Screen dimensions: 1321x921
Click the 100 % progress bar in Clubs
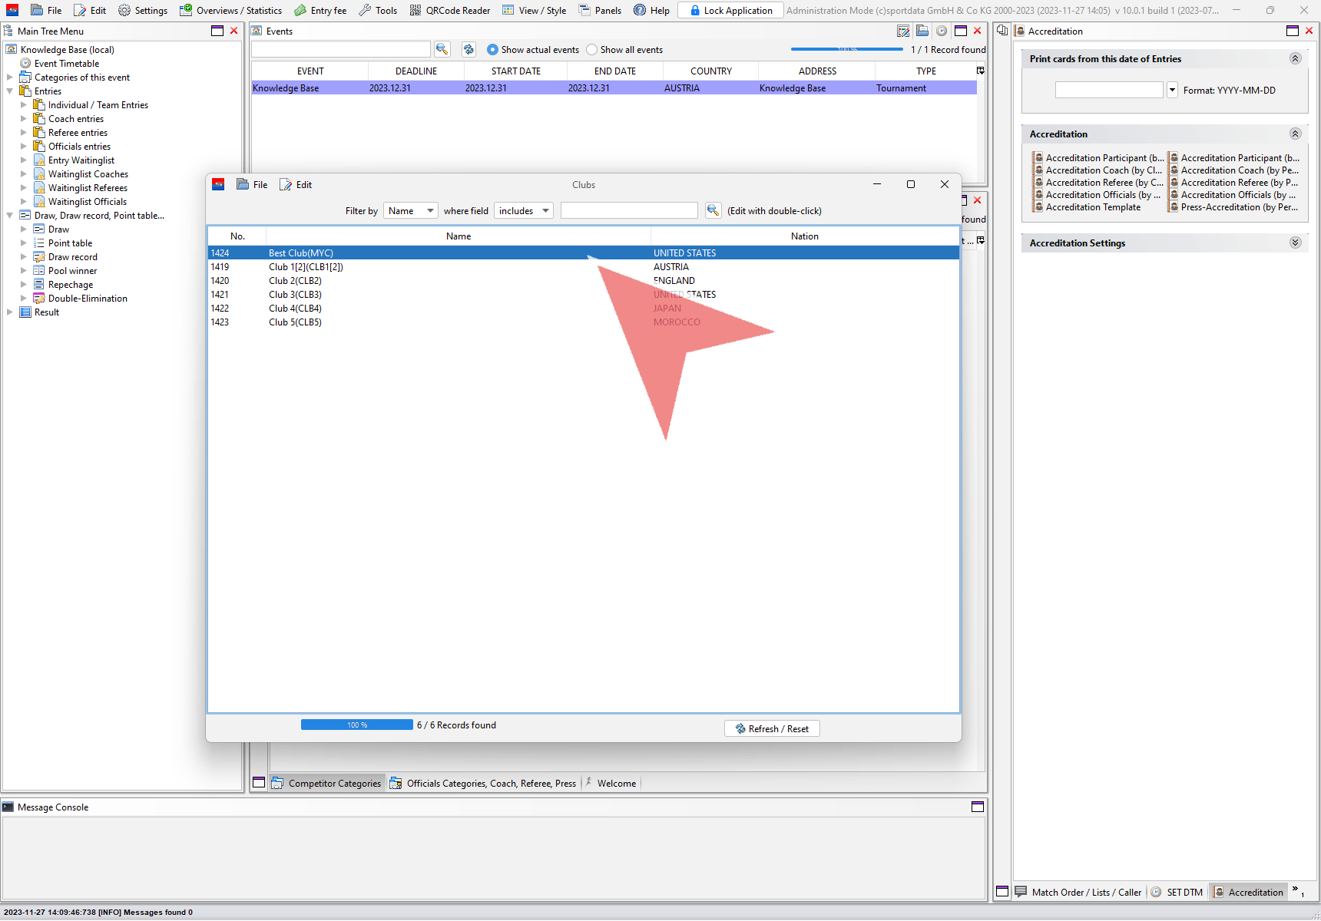(x=356, y=725)
